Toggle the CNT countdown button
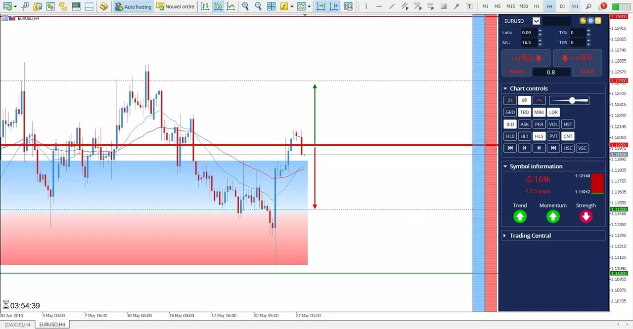The height and width of the screenshot is (329, 633). [568, 136]
